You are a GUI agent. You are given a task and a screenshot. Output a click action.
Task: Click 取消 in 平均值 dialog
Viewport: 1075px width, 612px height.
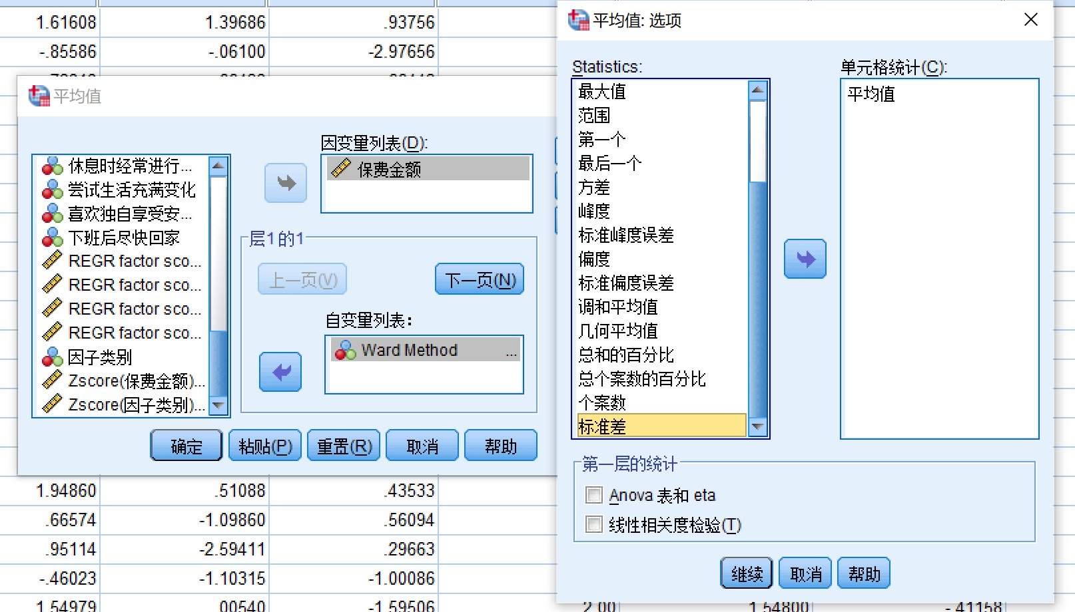422,446
